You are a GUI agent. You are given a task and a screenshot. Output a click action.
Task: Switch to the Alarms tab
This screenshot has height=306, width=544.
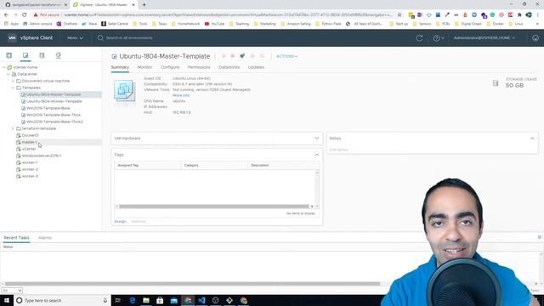pyautogui.click(x=45, y=238)
